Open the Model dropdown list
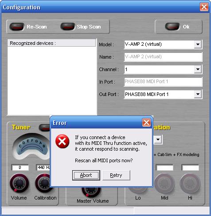 coord(198,44)
